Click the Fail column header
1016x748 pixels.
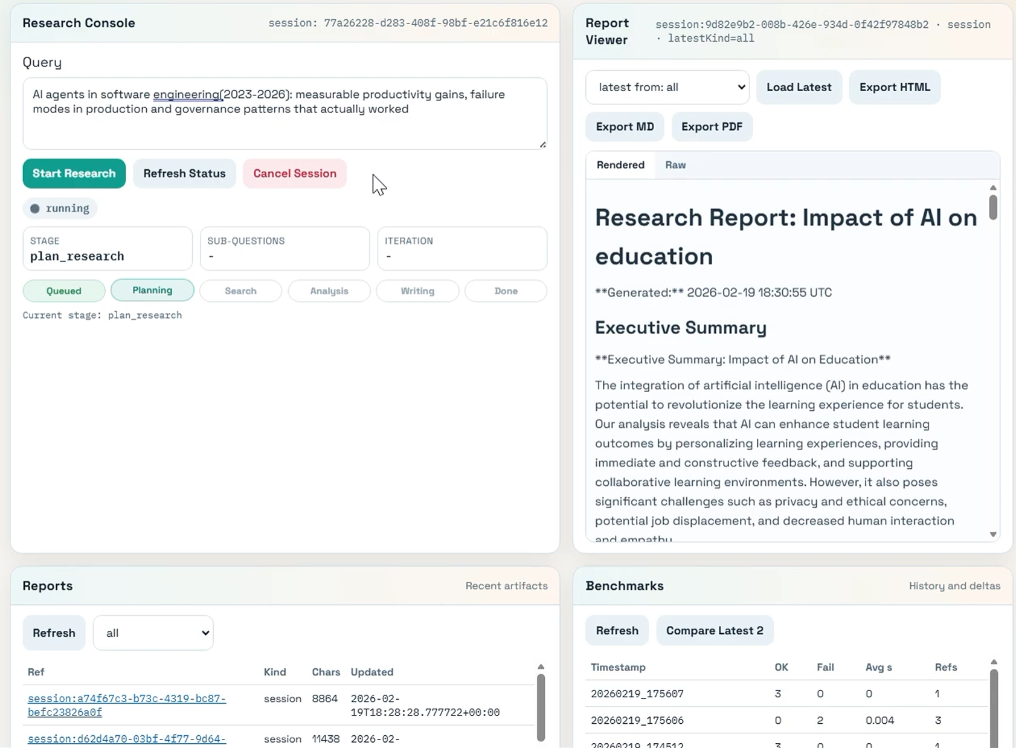pyautogui.click(x=825, y=667)
